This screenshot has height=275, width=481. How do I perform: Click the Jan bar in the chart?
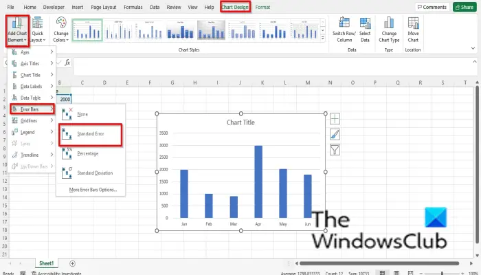[x=184, y=194]
